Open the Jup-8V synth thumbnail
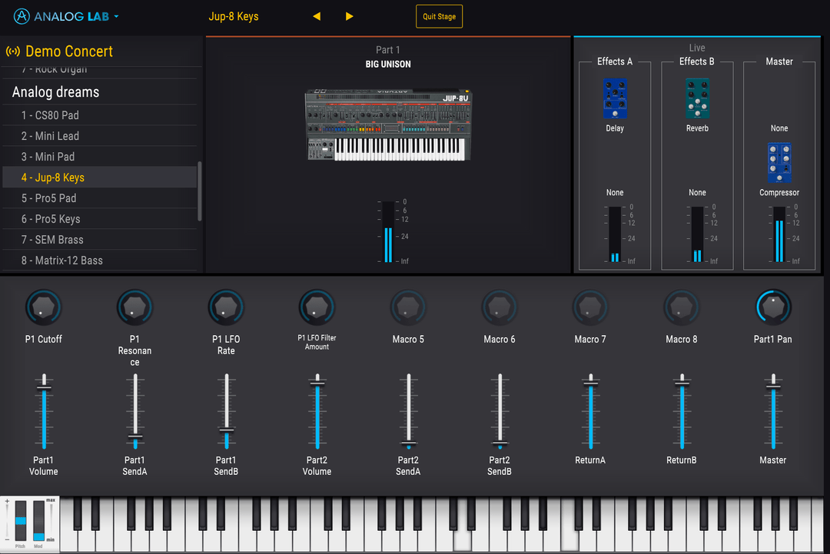The height and width of the screenshot is (554, 830). (x=388, y=125)
